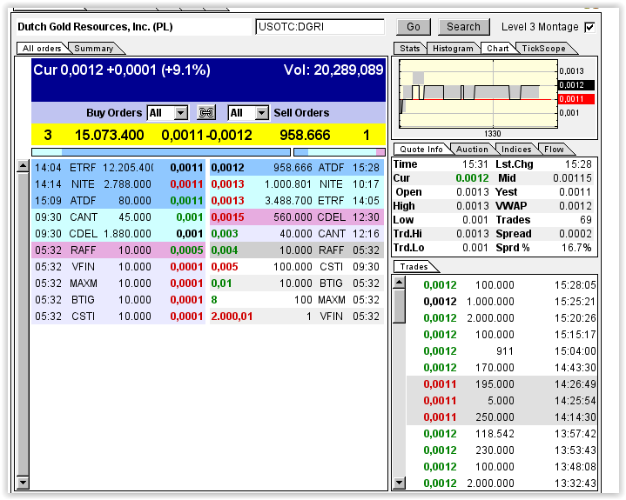Switch to the TickScope tab
This screenshot has width=626, height=500.
[544, 49]
